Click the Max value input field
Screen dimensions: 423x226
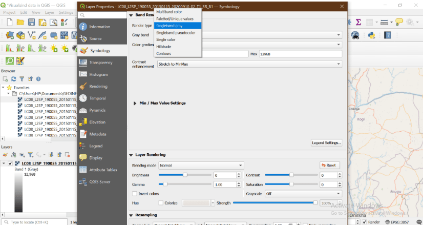tap(300, 54)
